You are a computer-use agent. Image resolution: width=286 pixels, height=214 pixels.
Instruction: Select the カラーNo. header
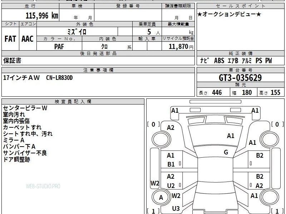pos(59,39)
